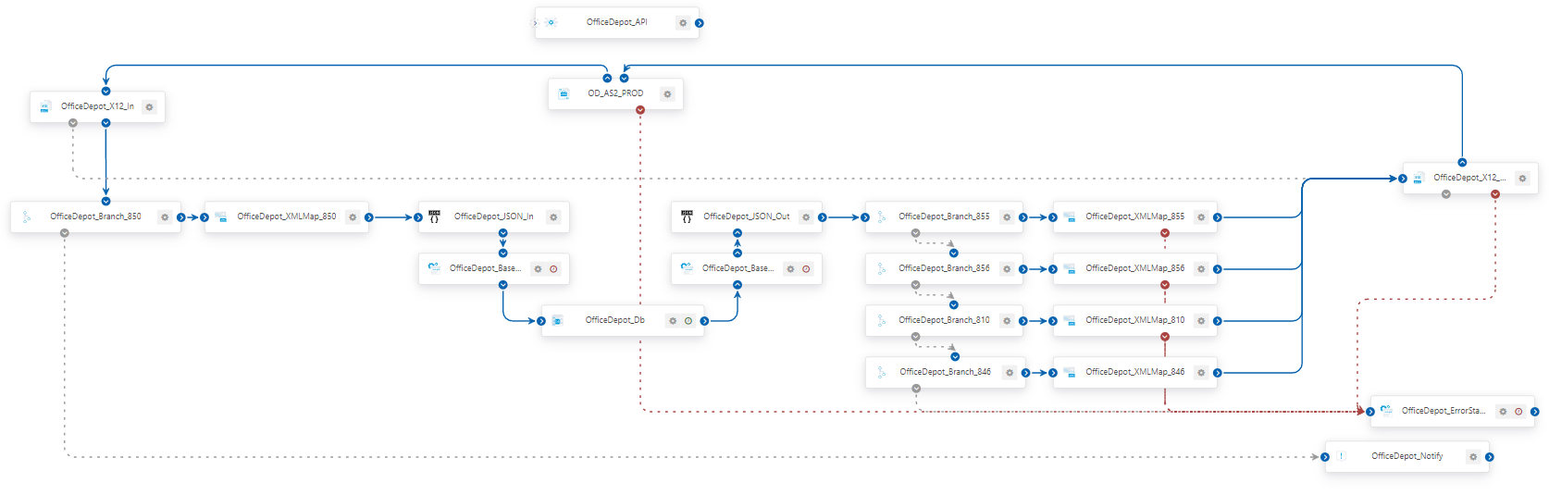Select the OfficeDepot_Branch_850 node label
The width and height of the screenshot is (1549, 495).
coord(95,217)
